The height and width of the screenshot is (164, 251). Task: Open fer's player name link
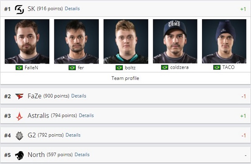81,68
